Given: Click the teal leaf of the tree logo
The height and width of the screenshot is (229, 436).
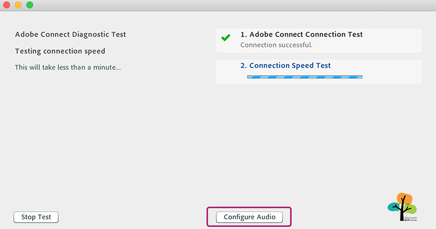Looking at the screenshot, I should [x=393, y=207].
